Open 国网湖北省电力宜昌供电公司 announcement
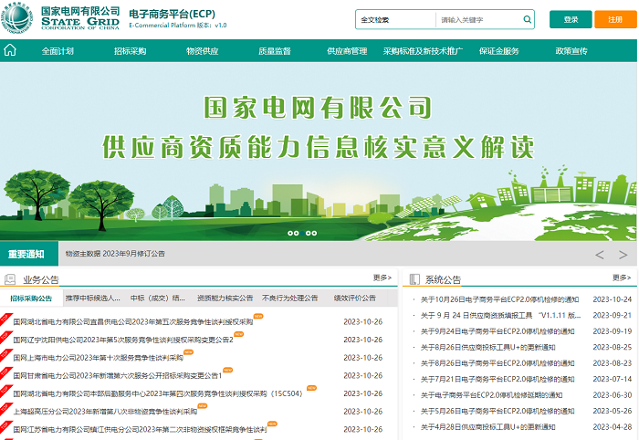Screen dimensions: 639x440 coord(133,322)
